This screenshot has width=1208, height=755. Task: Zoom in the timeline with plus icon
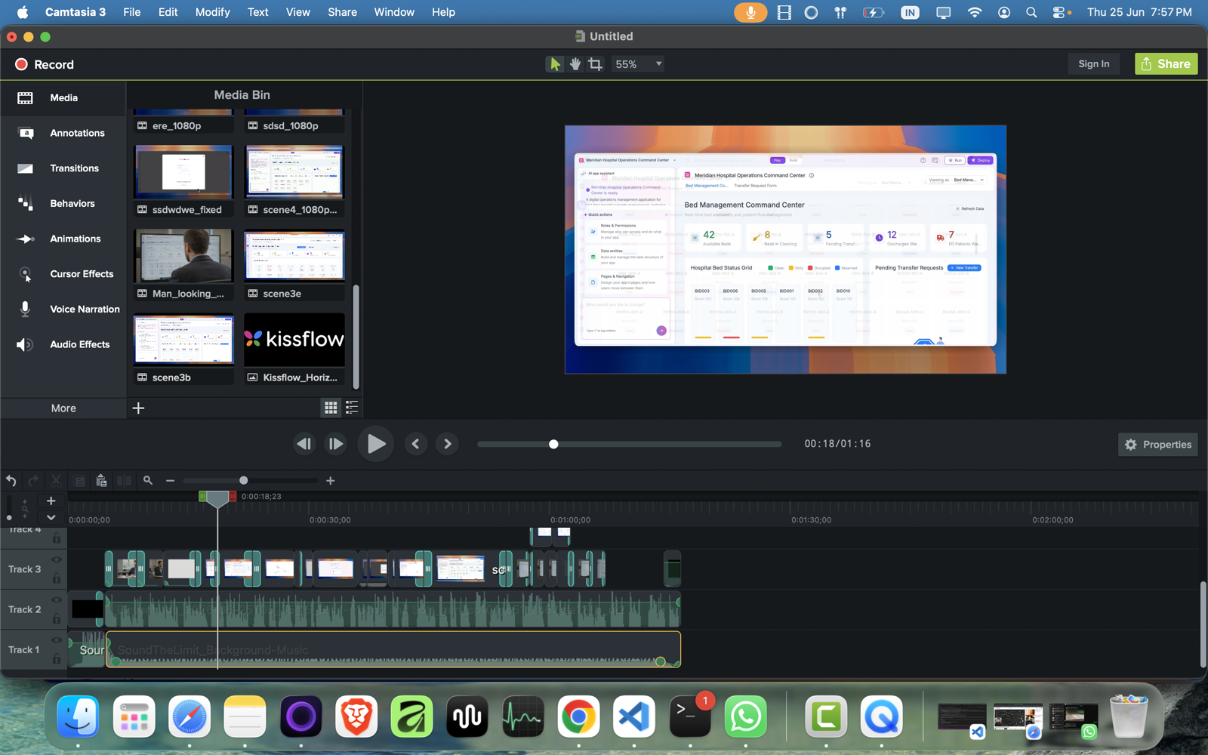[330, 481]
